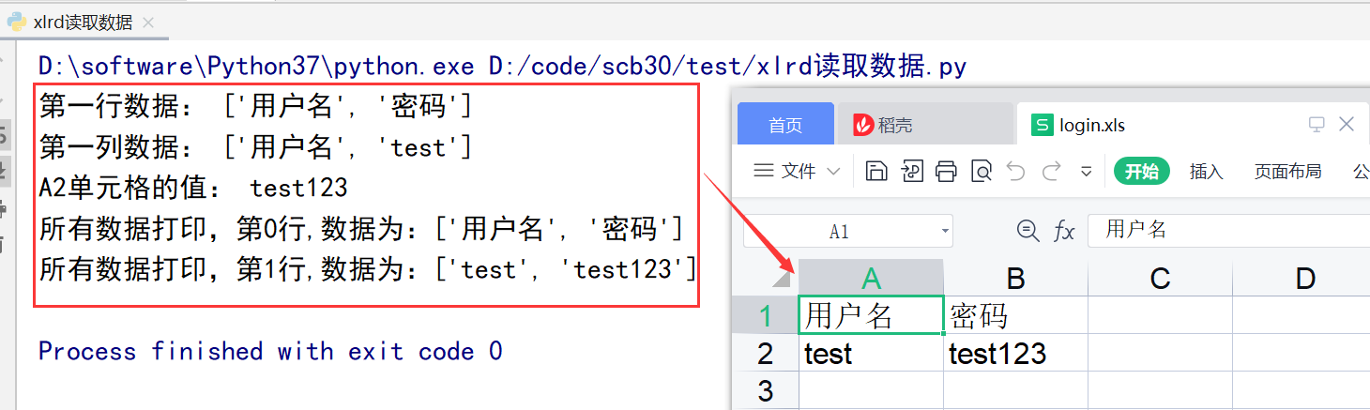The image size is (1370, 410).
Task: Click cell A2 containing test
Action: coord(872,354)
